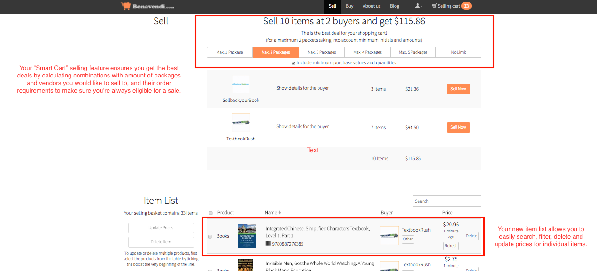Open the Invisible Man book title

pyautogui.click(x=320, y=266)
